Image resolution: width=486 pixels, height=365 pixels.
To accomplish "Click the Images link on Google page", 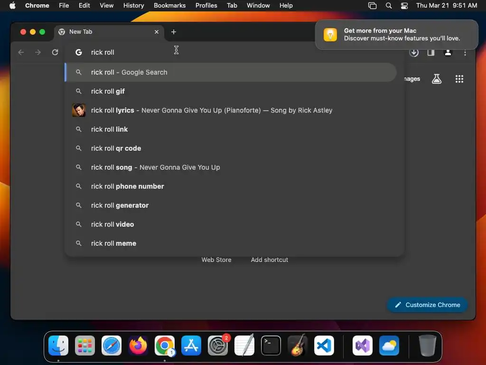I will click(x=412, y=79).
